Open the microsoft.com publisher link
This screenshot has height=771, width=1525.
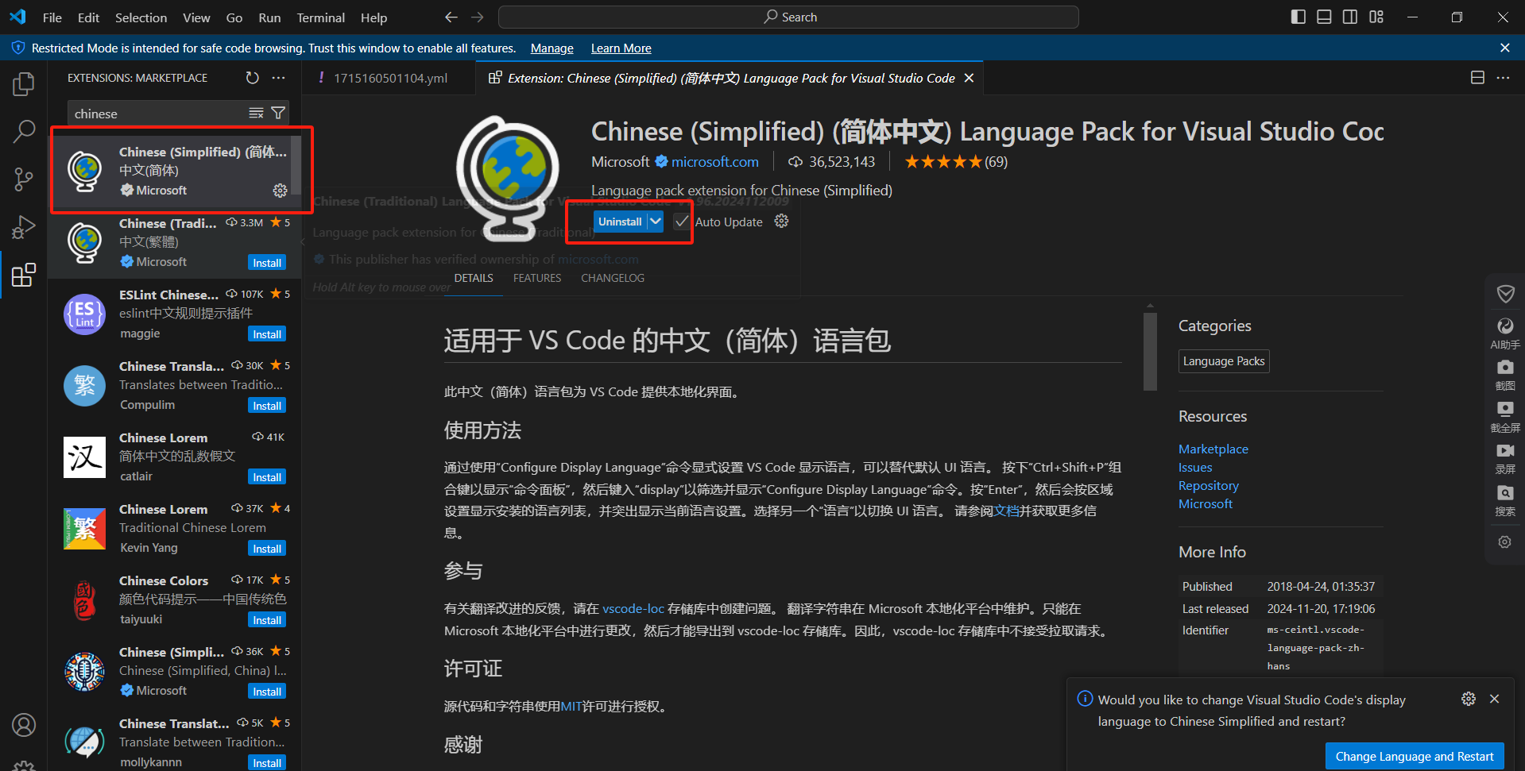[715, 162]
